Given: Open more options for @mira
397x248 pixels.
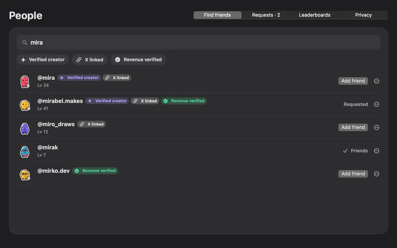Looking at the screenshot, I should [376, 81].
